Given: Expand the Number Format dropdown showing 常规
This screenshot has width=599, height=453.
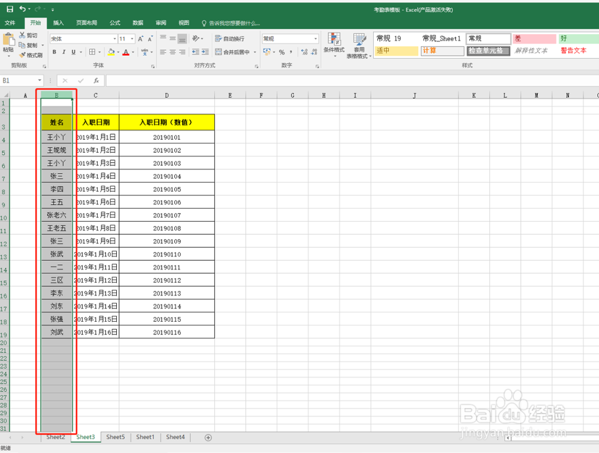Looking at the screenshot, I should [x=316, y=37].
